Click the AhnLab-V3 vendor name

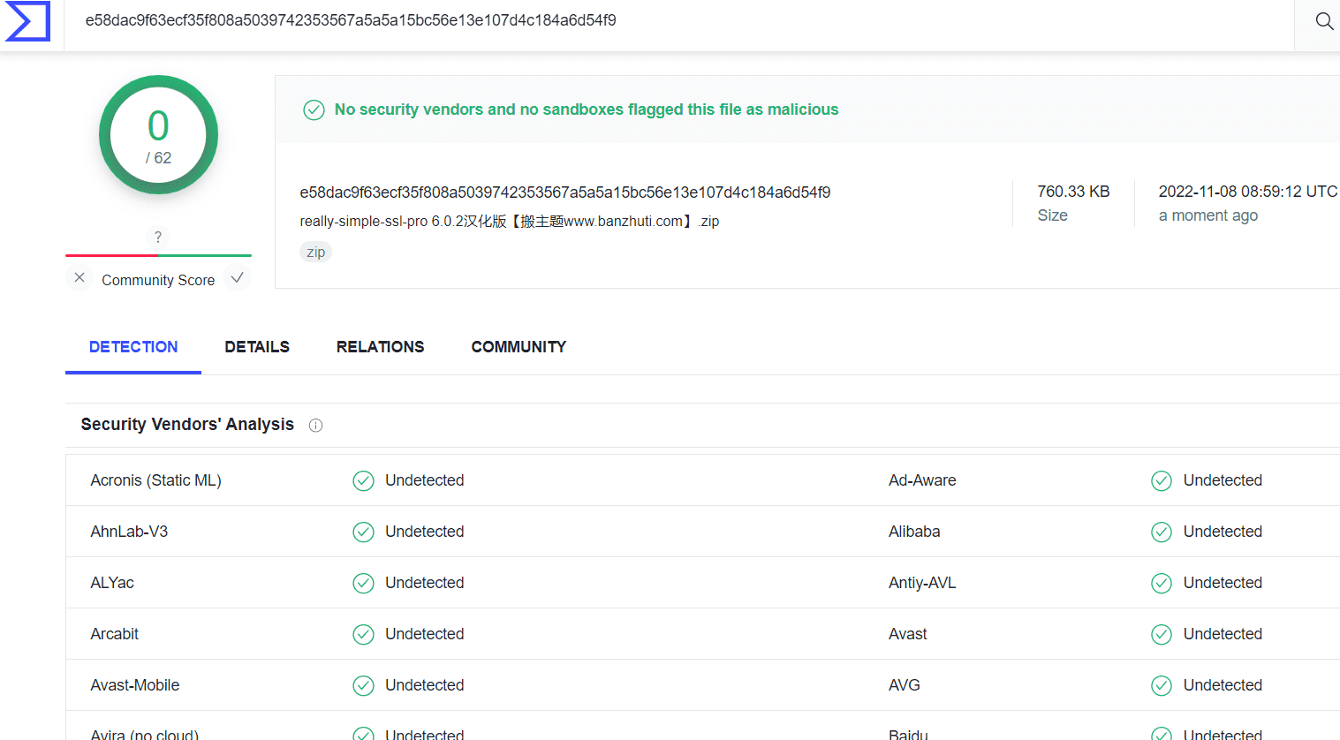point(129,532)
